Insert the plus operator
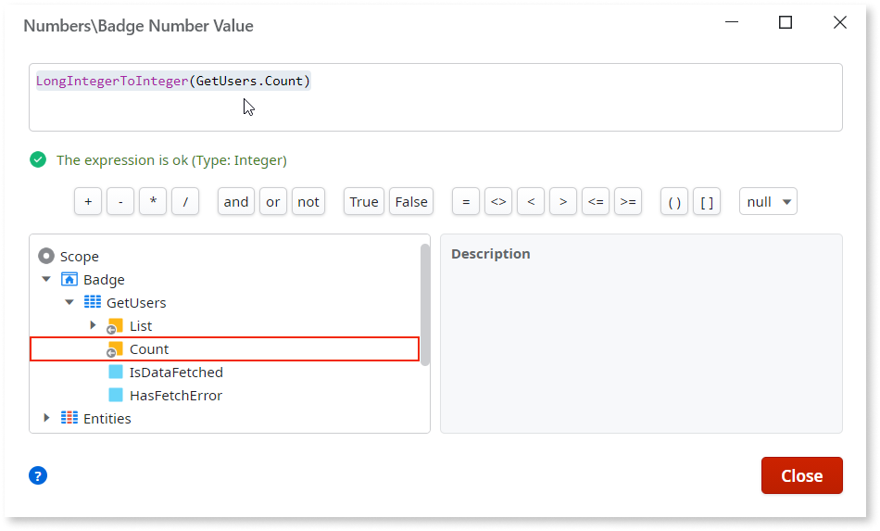The image size is (880, 531). click(88, 202)
